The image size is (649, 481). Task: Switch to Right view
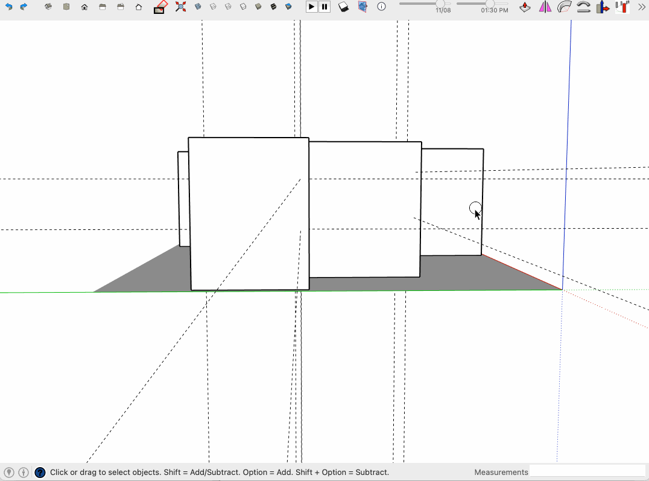(103, 7)
